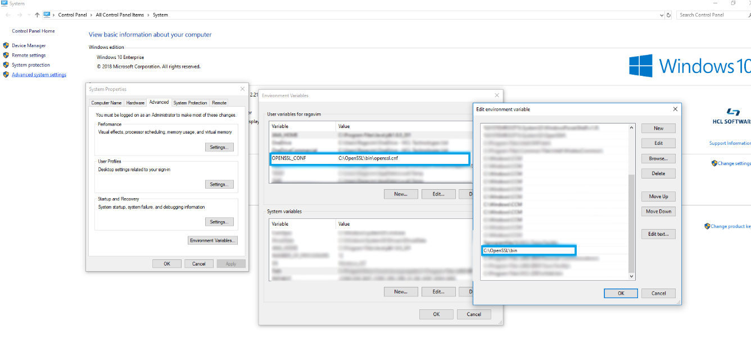Click the Browse button in the path editor
This screenshot has width=751, height=343.
(x=658, y=158)
